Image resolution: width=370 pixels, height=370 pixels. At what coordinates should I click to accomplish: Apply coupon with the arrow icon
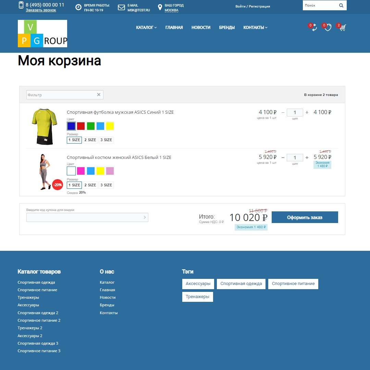145,217
